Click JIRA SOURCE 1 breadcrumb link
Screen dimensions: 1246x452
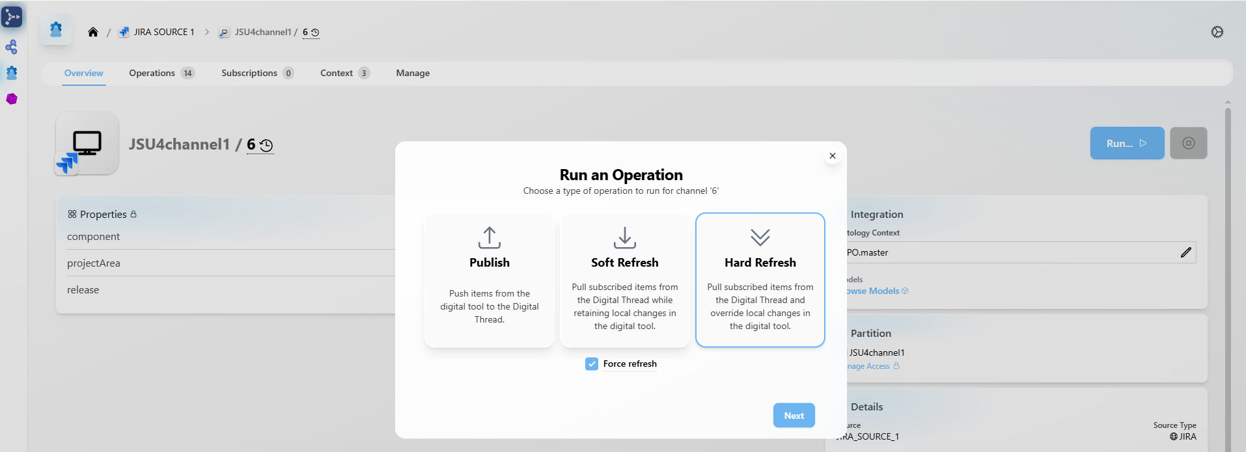coord(164,32)
